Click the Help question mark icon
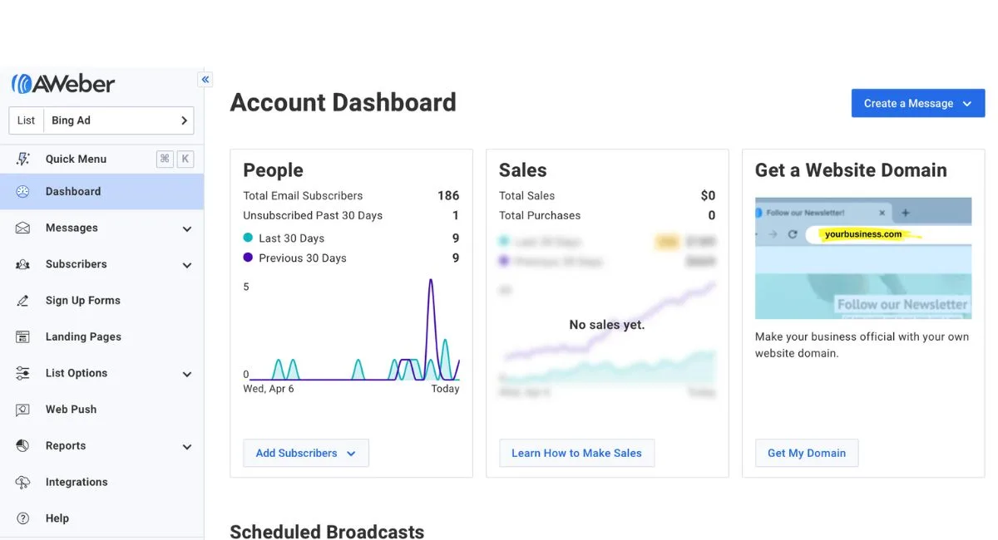 tap(22, 518)
